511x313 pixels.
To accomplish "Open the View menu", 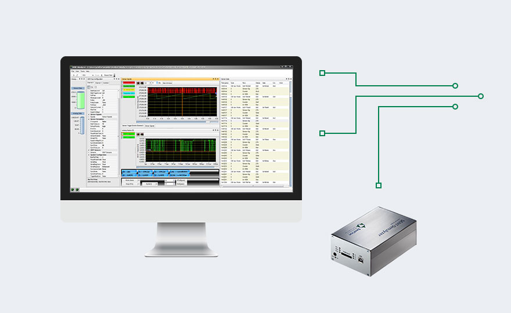I will [x=77, y=71].
